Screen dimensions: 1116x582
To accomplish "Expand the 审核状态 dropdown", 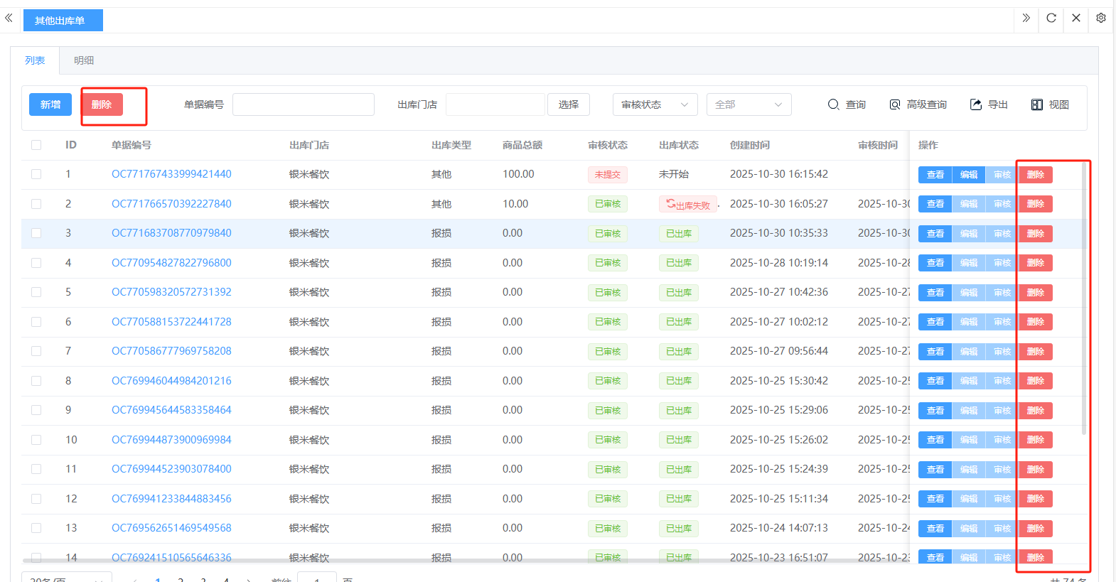I will (655, 104).
